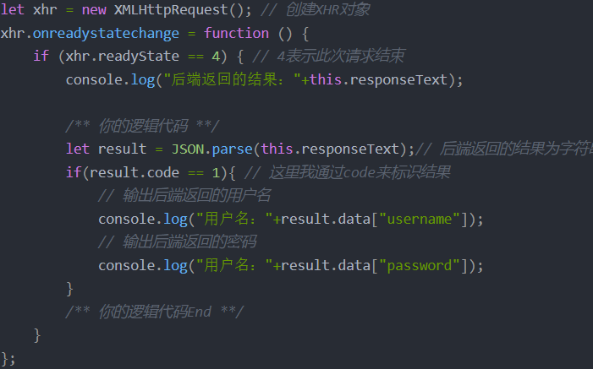The image size is (593, 369).
Task: Click the number 4 in readyState comparison
Action: pos(216,57)
